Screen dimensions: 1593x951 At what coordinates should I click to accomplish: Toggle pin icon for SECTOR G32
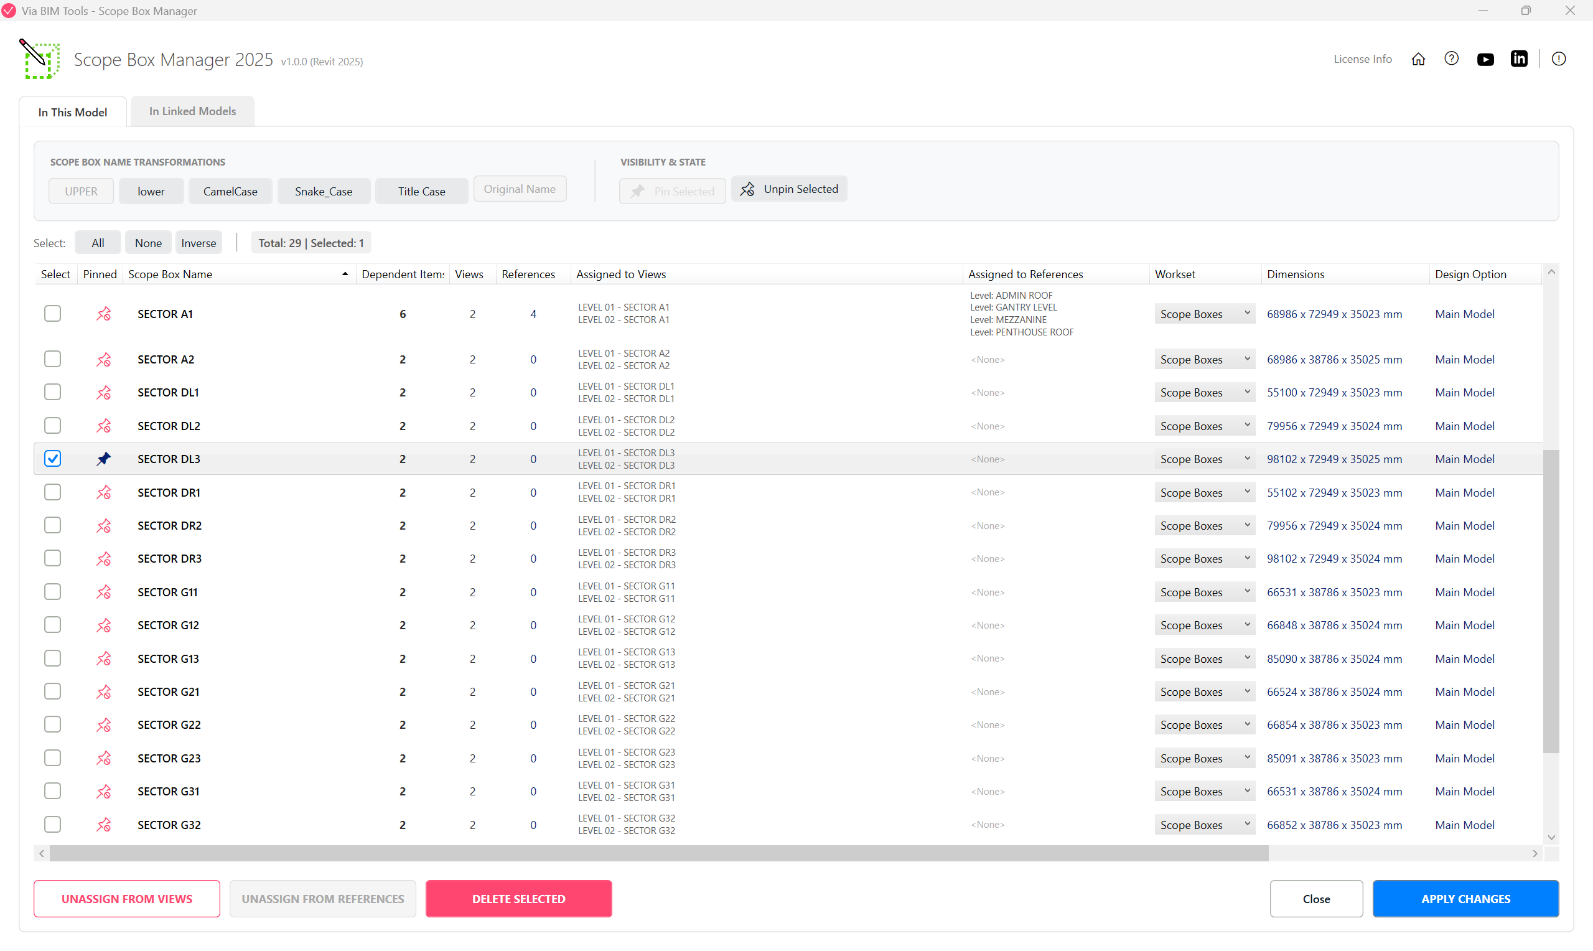coord(104,825)
